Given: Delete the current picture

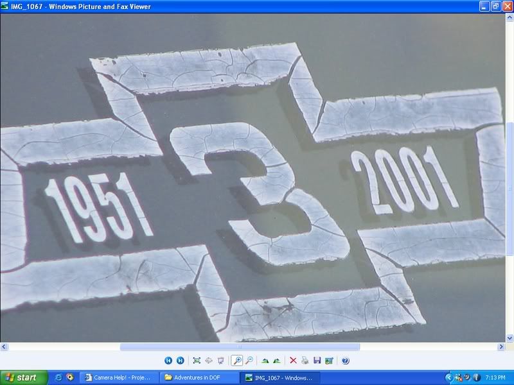Looking at the screenshot, I should [293, 361].
